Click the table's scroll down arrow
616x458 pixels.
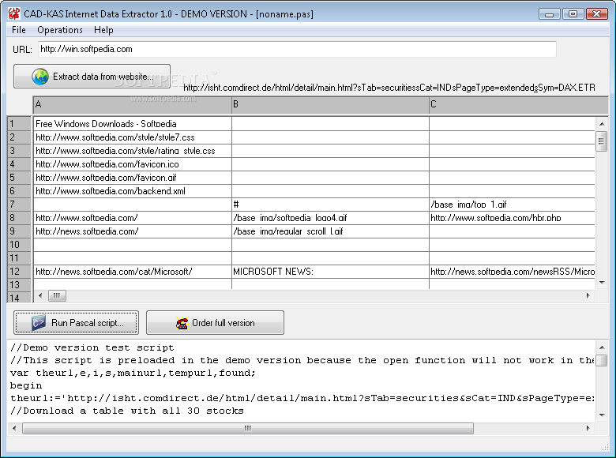(602, 283)
